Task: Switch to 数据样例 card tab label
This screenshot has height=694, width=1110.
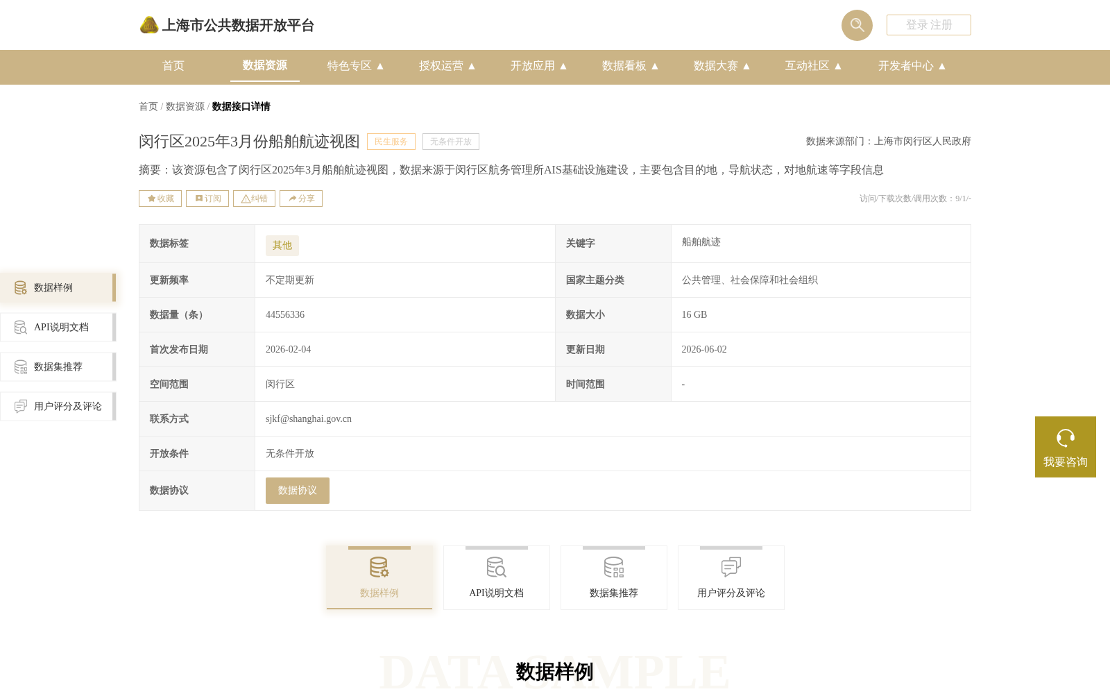Action: [379, 593]
